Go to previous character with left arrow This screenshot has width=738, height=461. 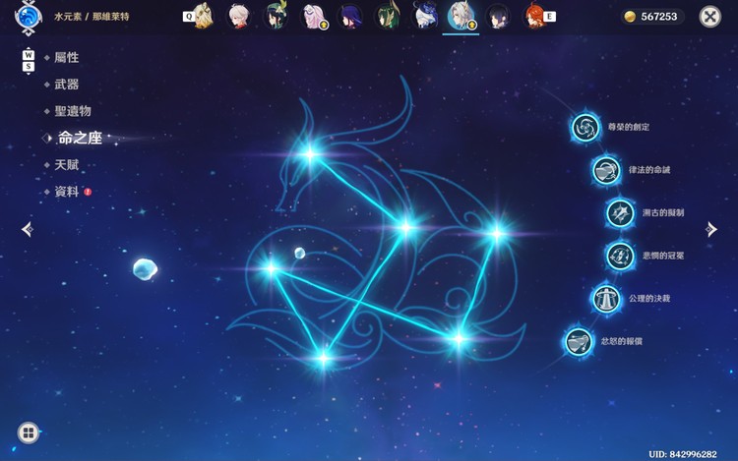point(28,229)
